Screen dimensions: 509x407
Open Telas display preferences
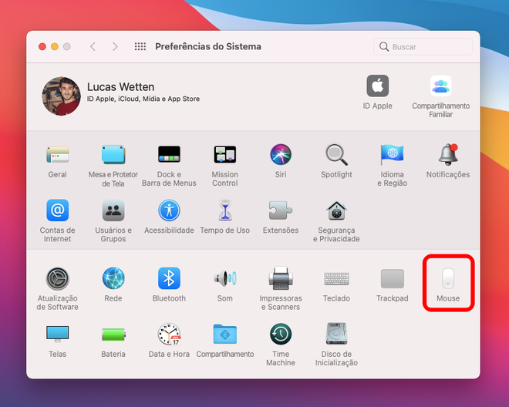tap(58, 335)
